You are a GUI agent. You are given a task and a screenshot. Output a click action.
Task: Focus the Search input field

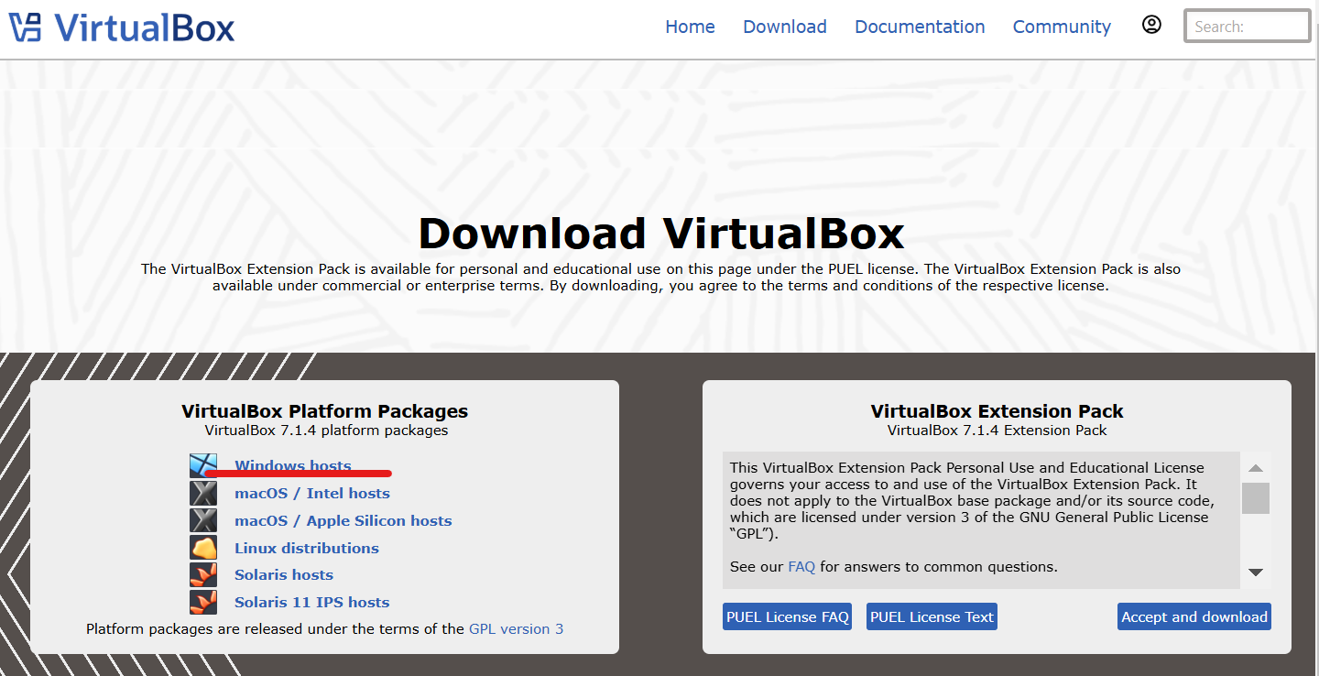pos(1248,27)
